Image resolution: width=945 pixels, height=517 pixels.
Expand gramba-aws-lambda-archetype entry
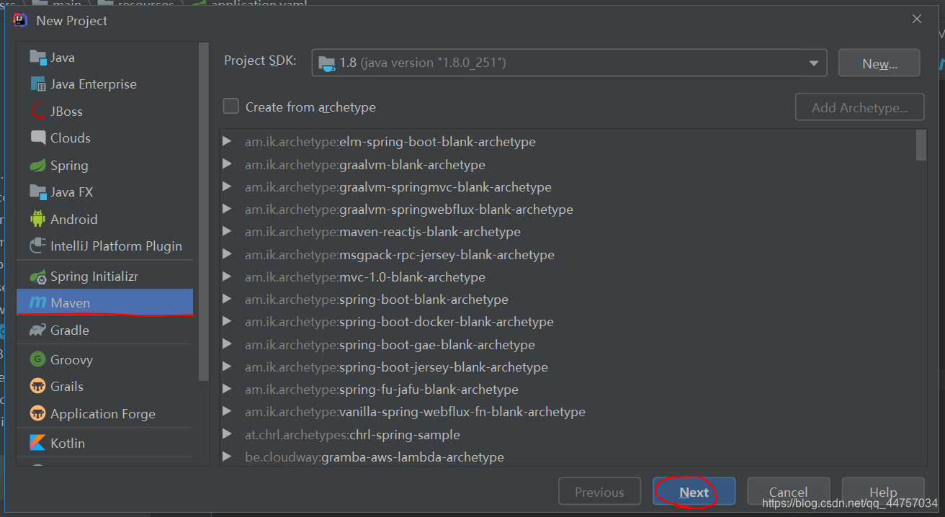coord(228,457)
